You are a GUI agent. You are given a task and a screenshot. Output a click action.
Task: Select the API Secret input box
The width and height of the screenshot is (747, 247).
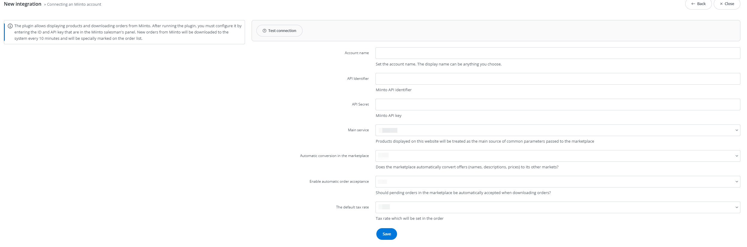(x=557, y=105)
